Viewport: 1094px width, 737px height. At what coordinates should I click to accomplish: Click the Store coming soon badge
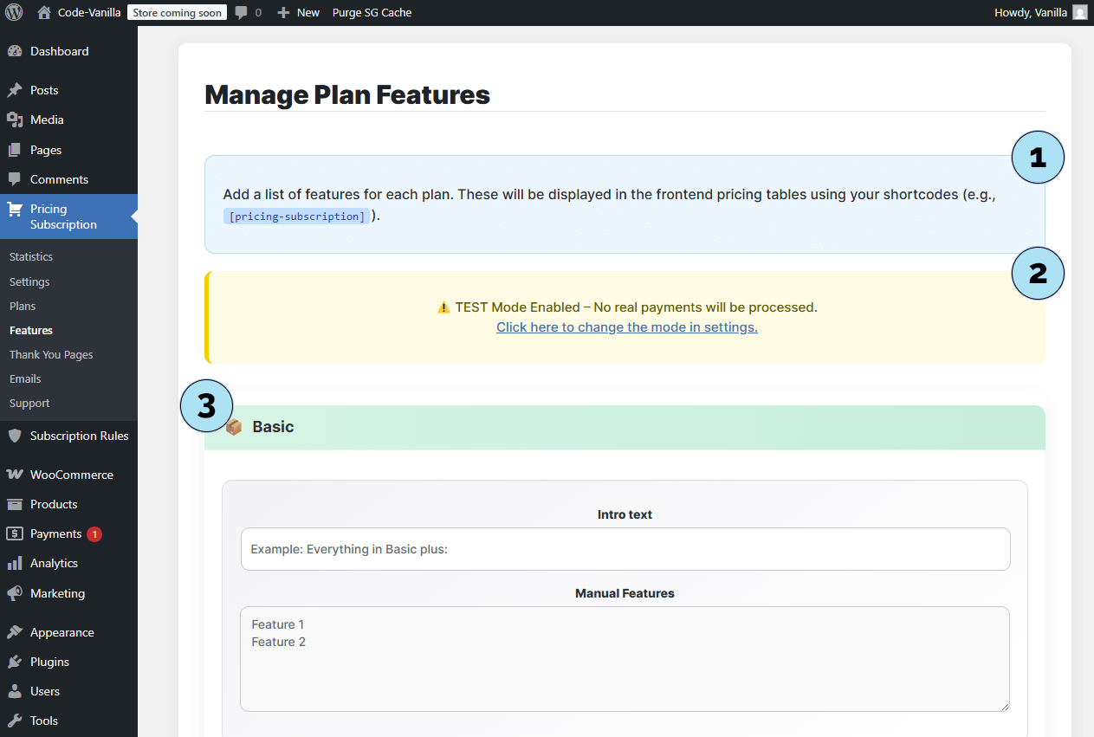tap(177, 13)
